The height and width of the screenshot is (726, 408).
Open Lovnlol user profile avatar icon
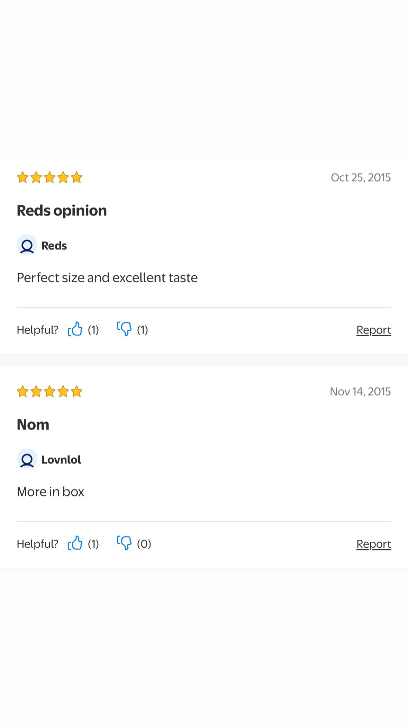click(27, 459)
